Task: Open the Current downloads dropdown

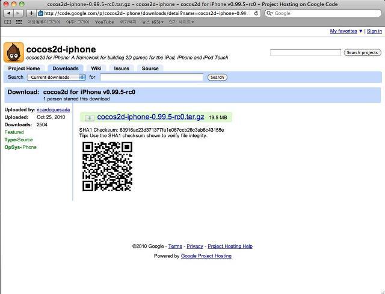Action: point(56,78)
